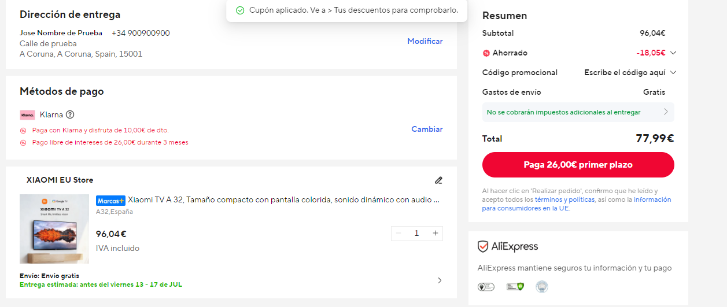727x307 pixels.
Task: Click the red discount icon next to Ahorrado
Action: [486, 53]
